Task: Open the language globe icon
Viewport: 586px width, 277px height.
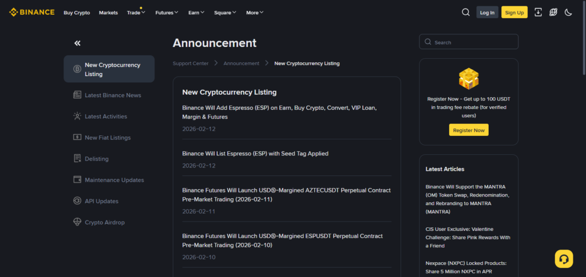Action: [x=553, y=13]
